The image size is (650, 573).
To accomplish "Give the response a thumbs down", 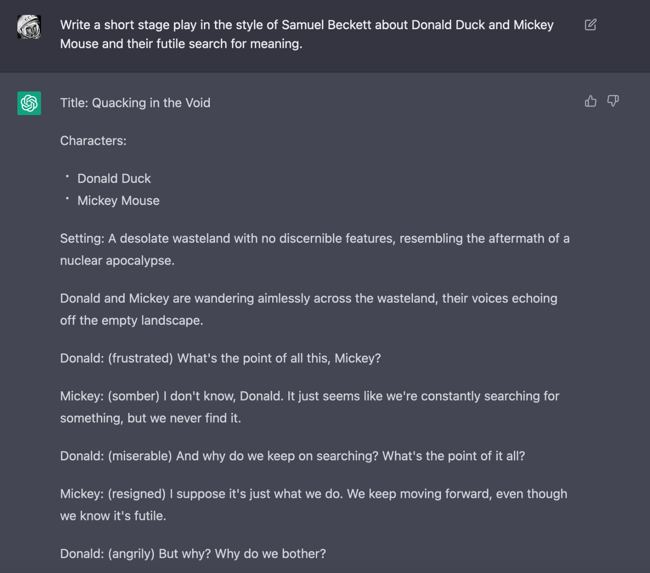I will point(613,101).
